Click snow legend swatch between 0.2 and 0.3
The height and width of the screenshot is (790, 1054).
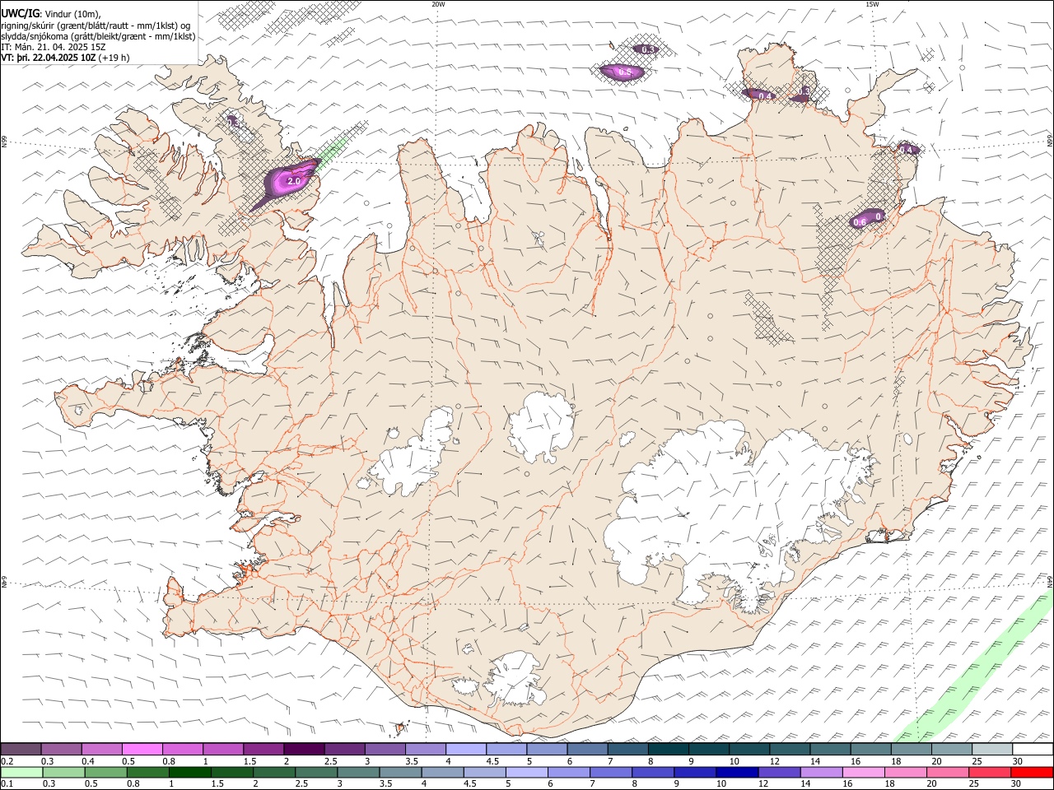[21, 749]
